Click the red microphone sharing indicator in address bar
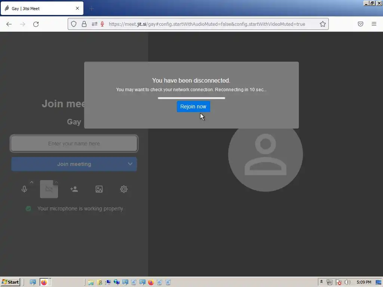The height and width of the screenshot is (287, 383). click(x=102, y=24)
